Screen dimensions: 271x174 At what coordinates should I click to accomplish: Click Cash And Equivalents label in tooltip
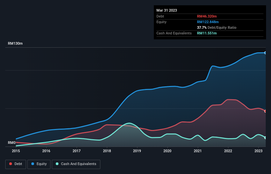tap(174, 33)
